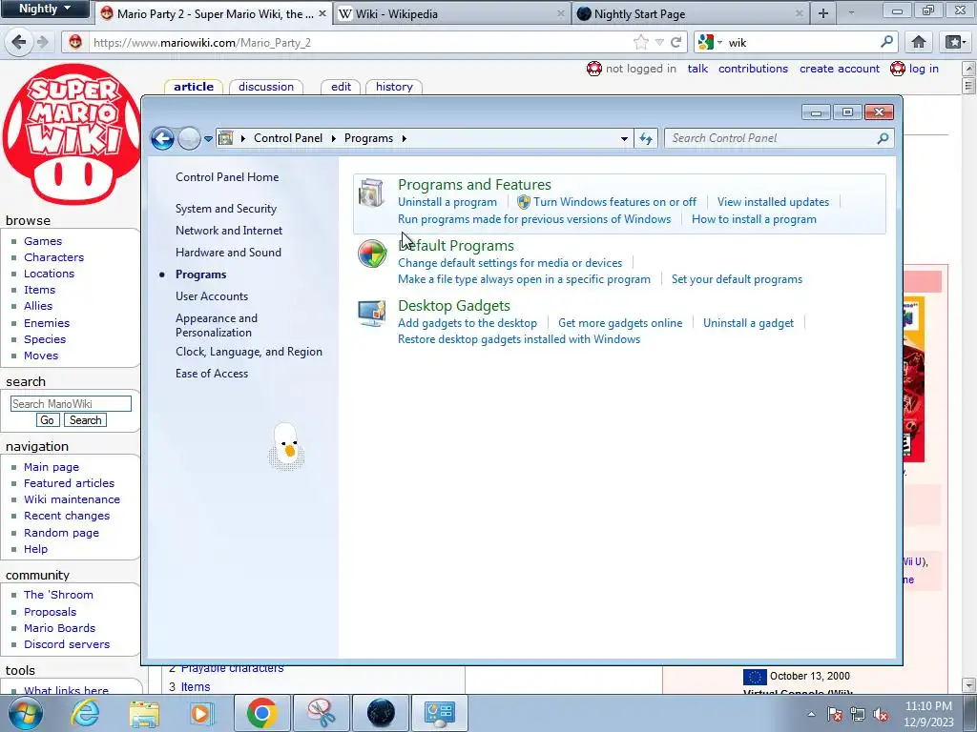Open Internet Explorer from taskbar

(85, 713)
